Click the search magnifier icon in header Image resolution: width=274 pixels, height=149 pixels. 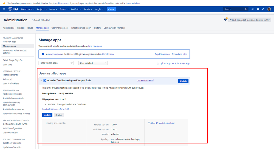point(246,9)
